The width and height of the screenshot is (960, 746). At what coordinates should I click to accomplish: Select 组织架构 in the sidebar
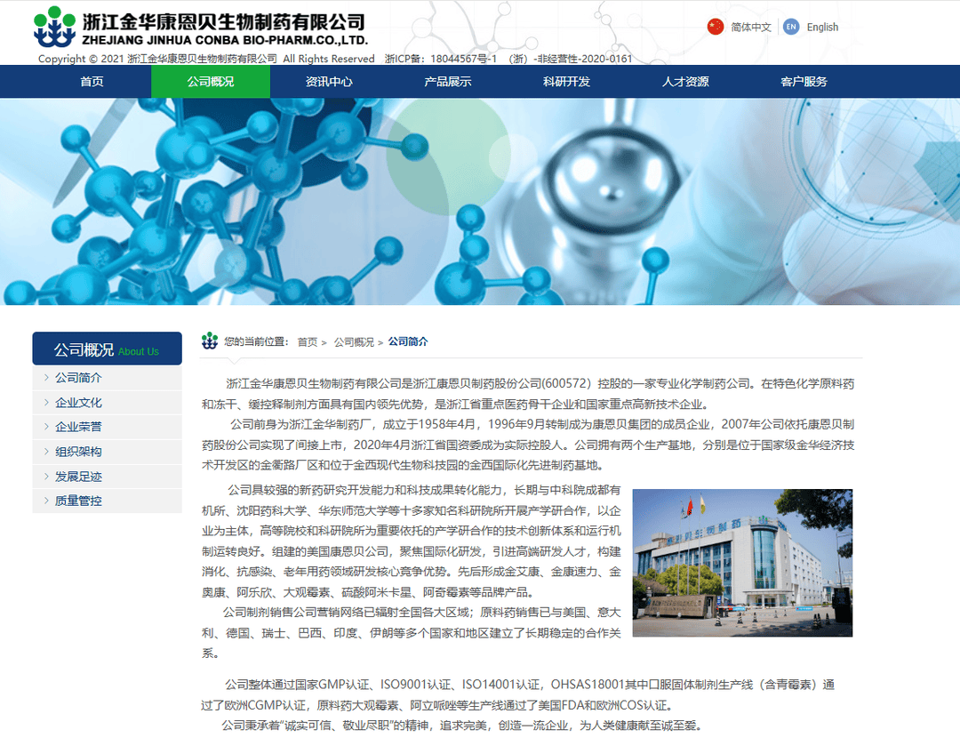click(108, 452)
